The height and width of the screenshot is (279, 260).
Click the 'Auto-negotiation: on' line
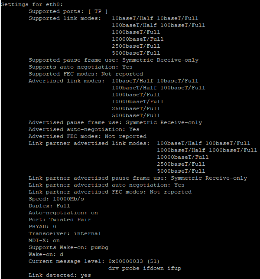(63, 213)
